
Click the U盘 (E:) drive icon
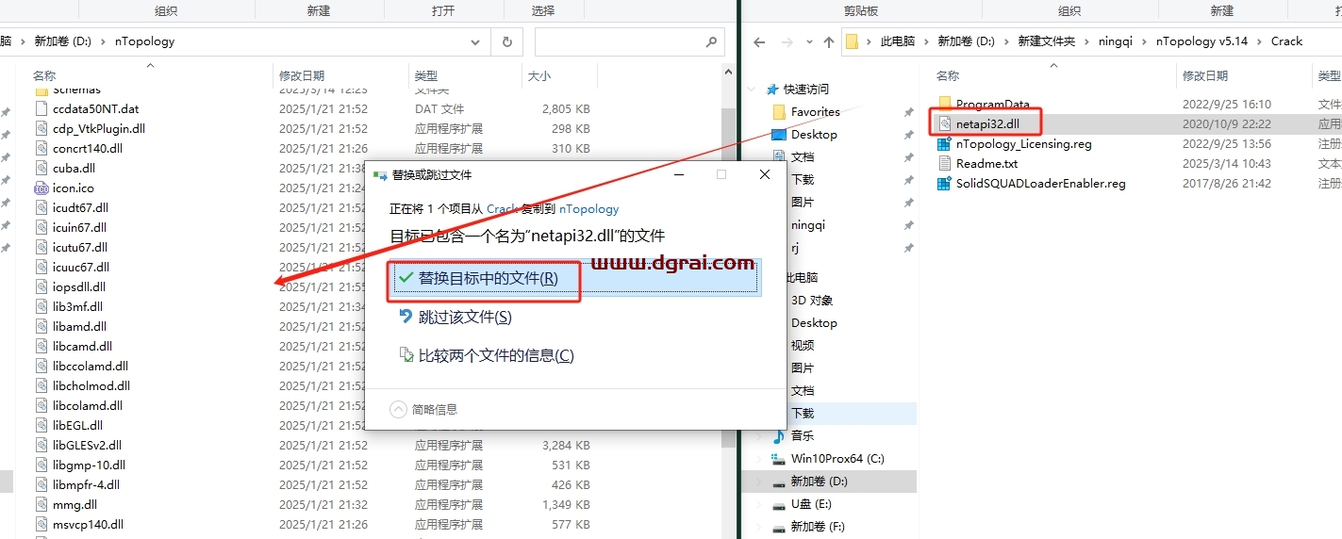(x=779, y=504)
